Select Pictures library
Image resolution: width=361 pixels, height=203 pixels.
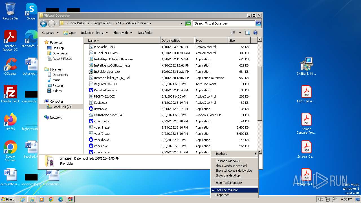55,85
